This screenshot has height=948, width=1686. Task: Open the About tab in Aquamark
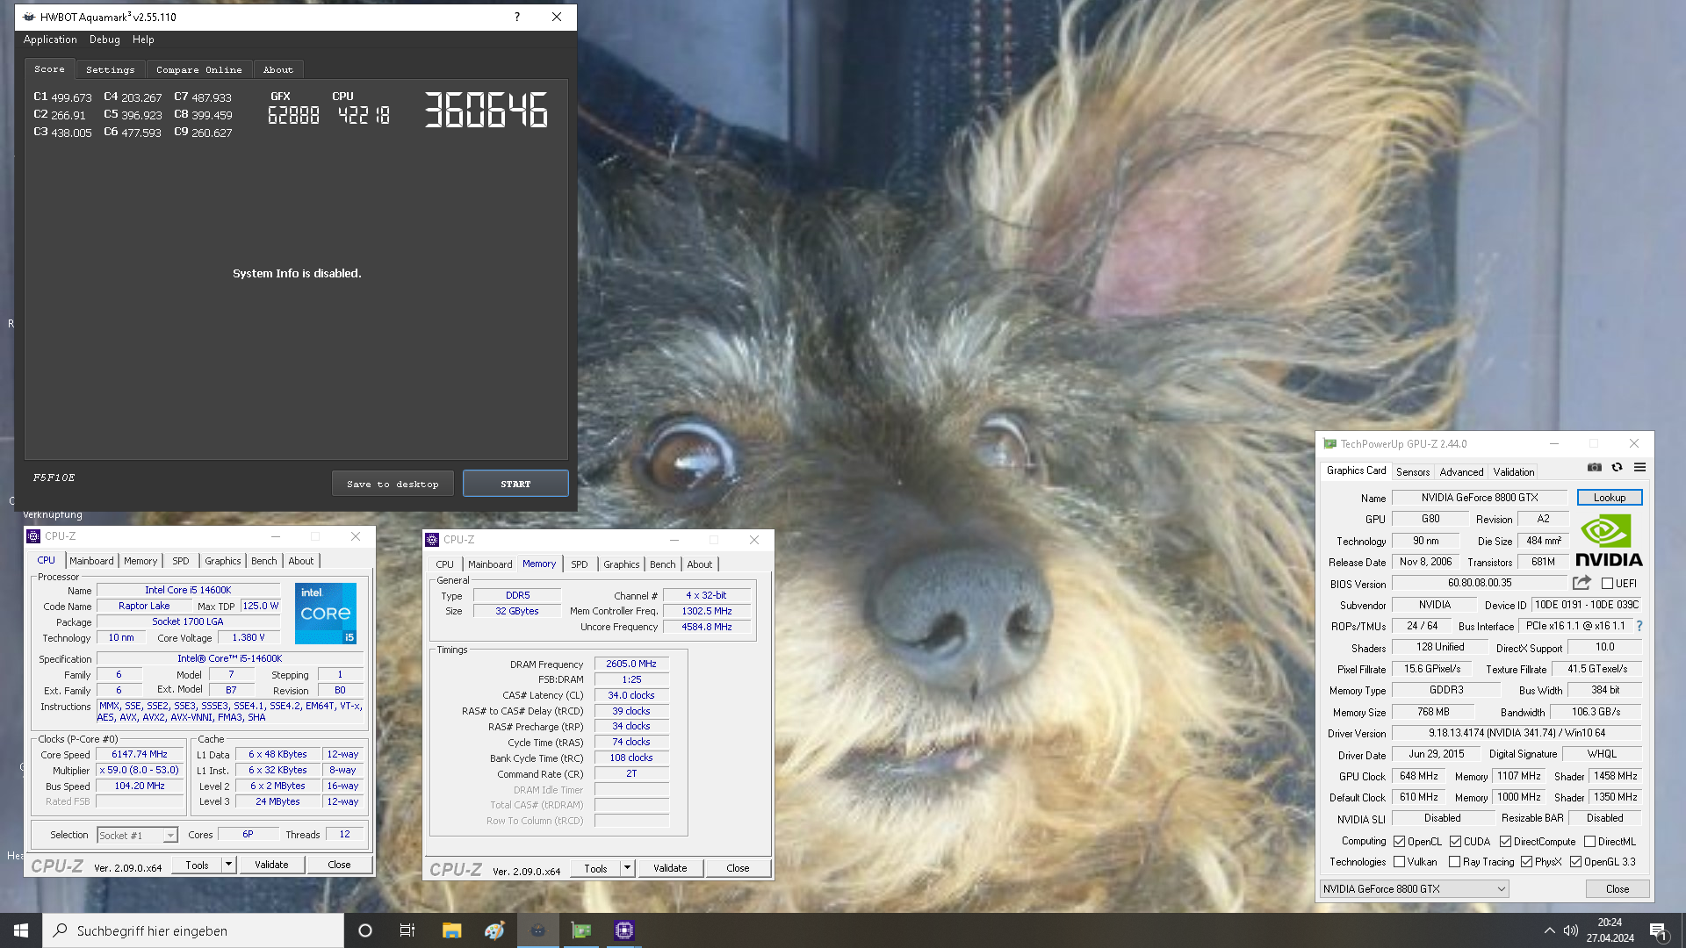pyautogui.click(x=278, y=69)
